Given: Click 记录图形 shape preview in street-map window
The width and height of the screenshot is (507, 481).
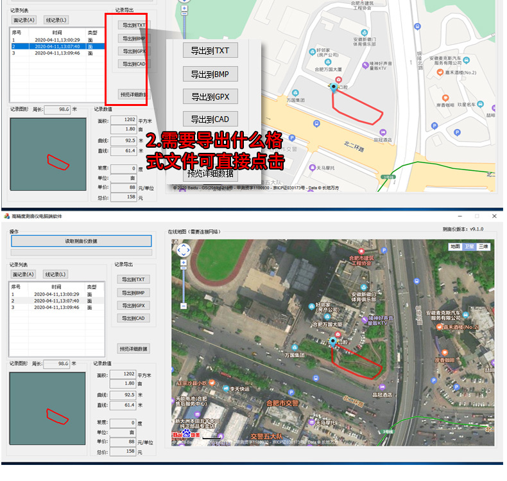Looking at the screenshot, I should click(x=48, y=154).
